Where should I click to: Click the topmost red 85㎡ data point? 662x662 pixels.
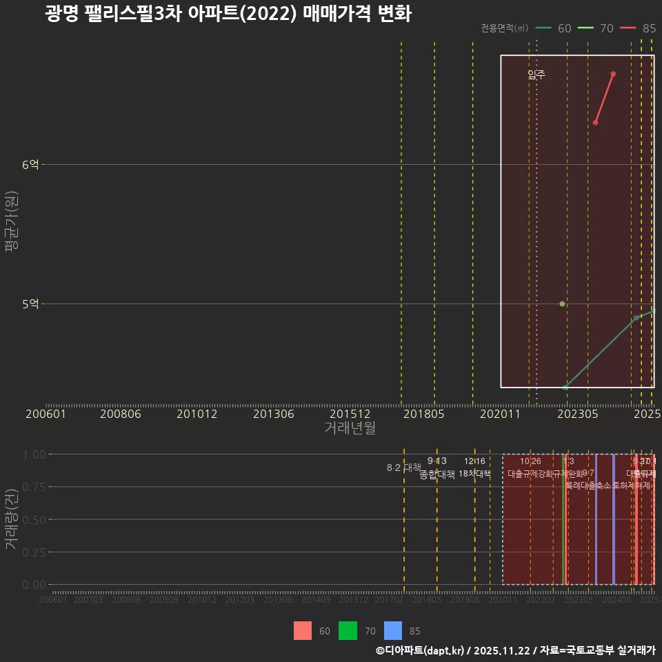[613, 73]
